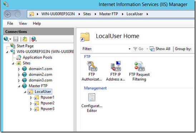196x133 pixels.
Task: Expand the domain1.com tree node
Action: [x=19, y=69]
